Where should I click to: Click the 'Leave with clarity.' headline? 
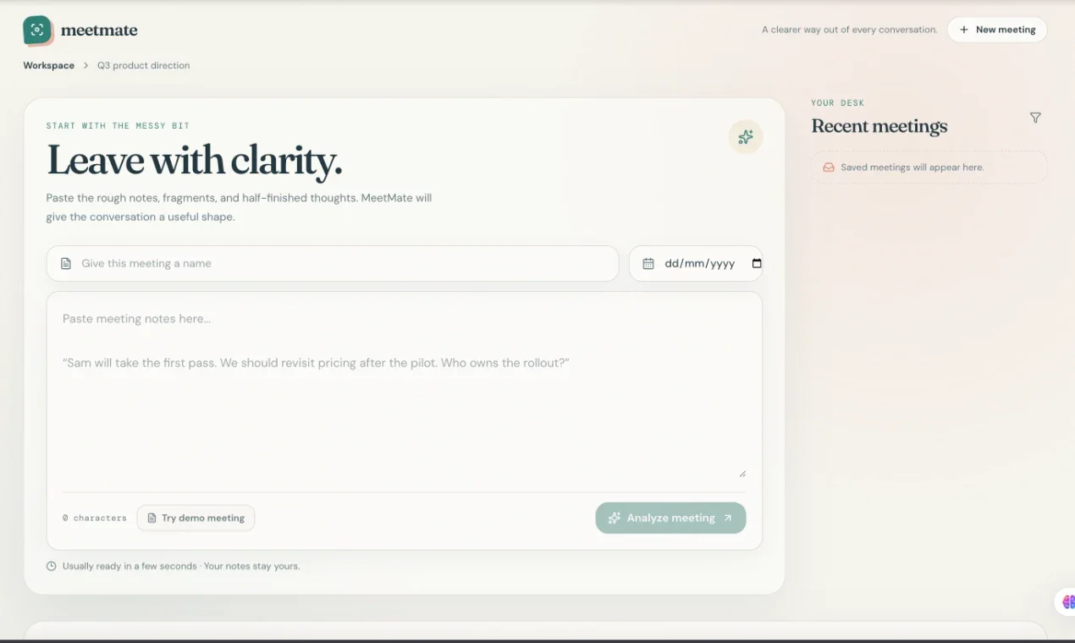click(x=195, y=161)
